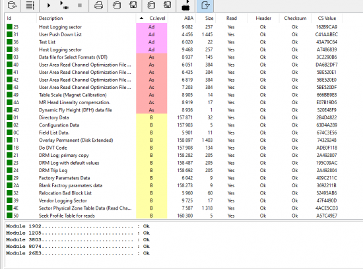
Task: Print the module report via printer icon
Action: [98, 5]
